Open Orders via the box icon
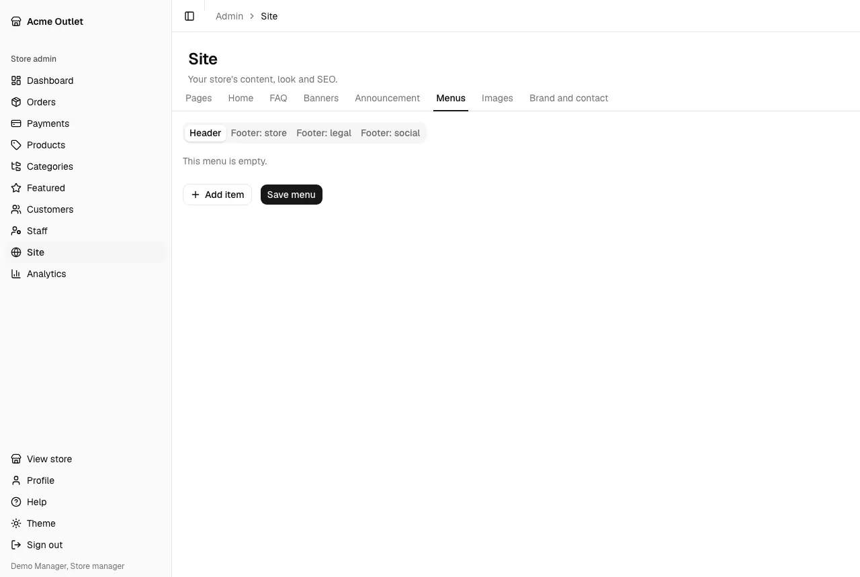Viewport: 860px width, 577px height. click(16, 102)
